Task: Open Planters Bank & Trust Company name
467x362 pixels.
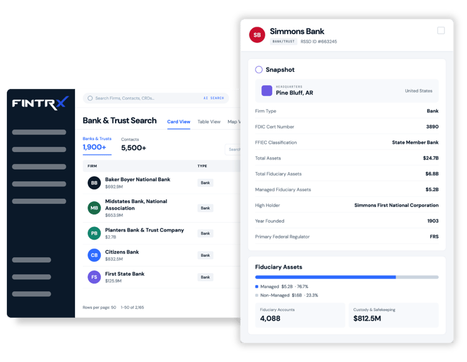Action: click(x=145, y=230)
